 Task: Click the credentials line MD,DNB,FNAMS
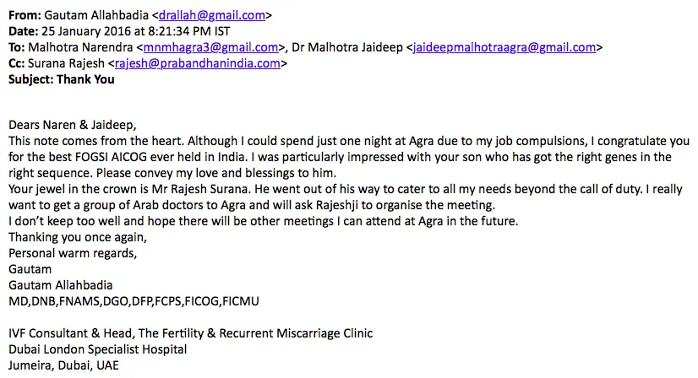[134, 301]
